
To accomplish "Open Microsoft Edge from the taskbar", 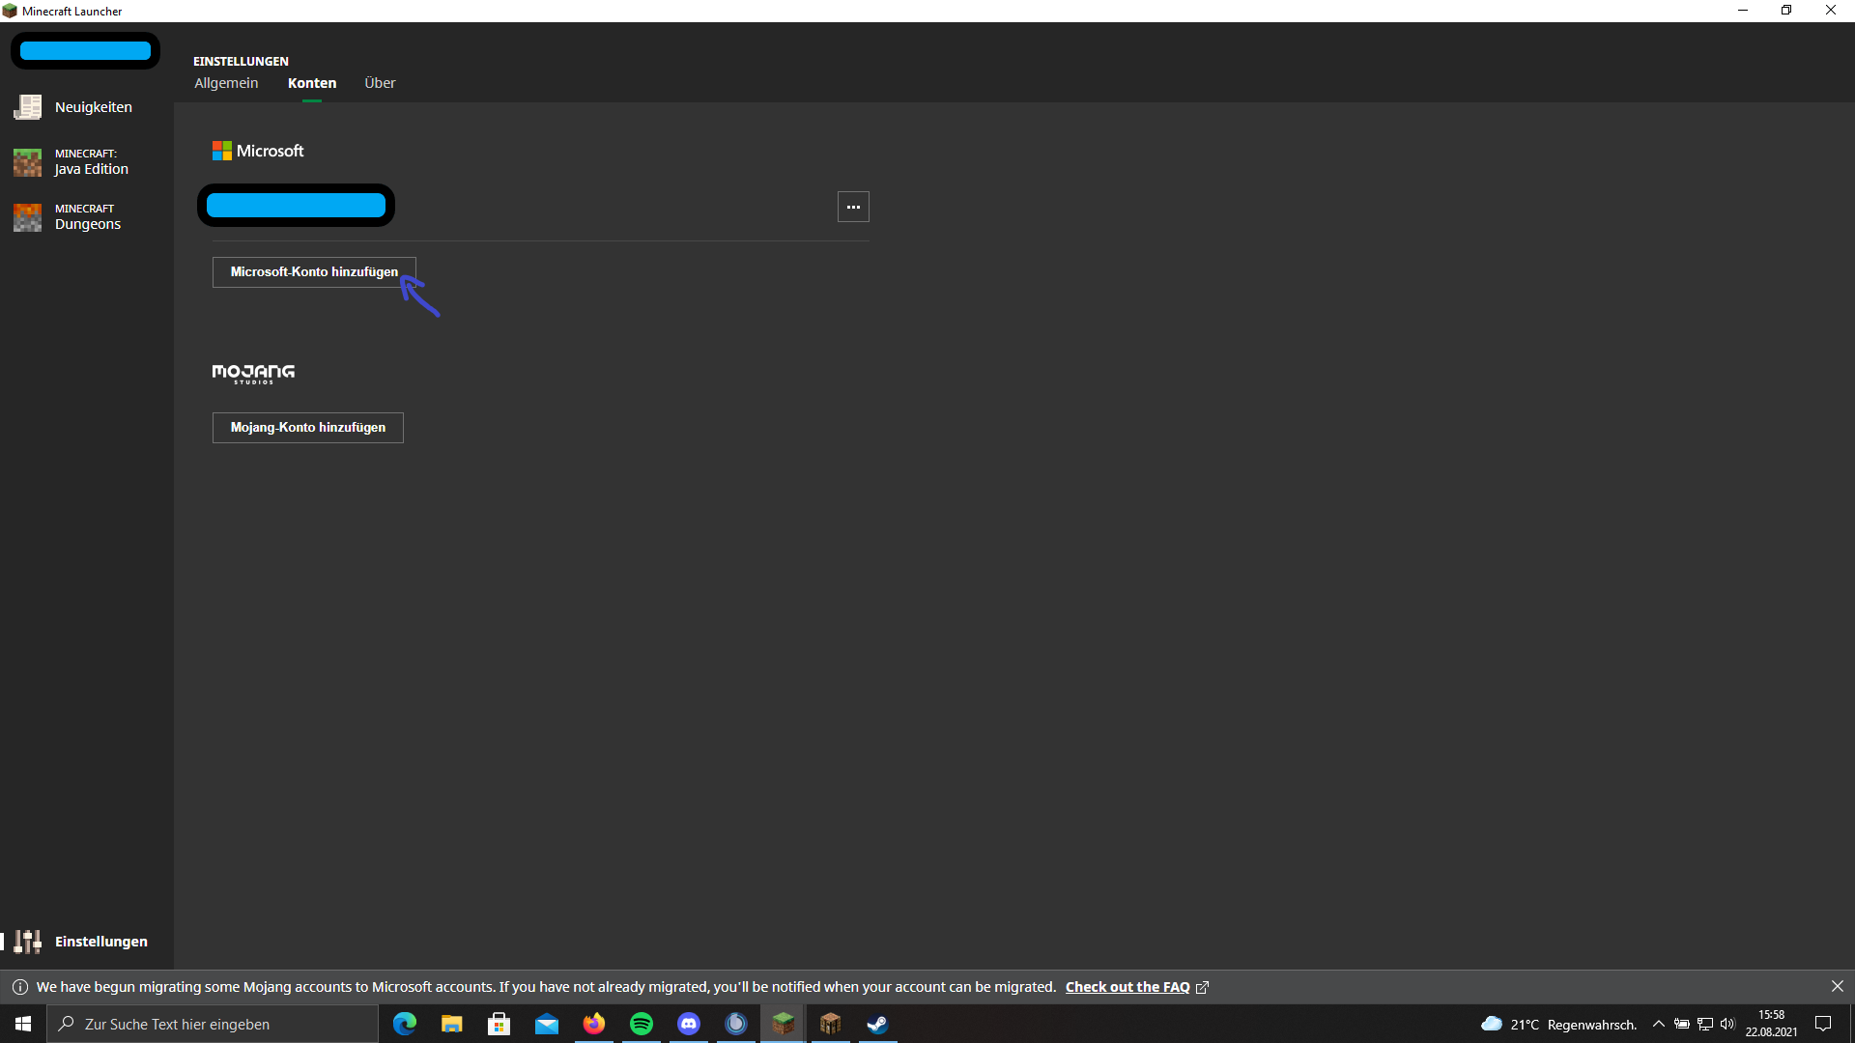I will click(405, 1024).
